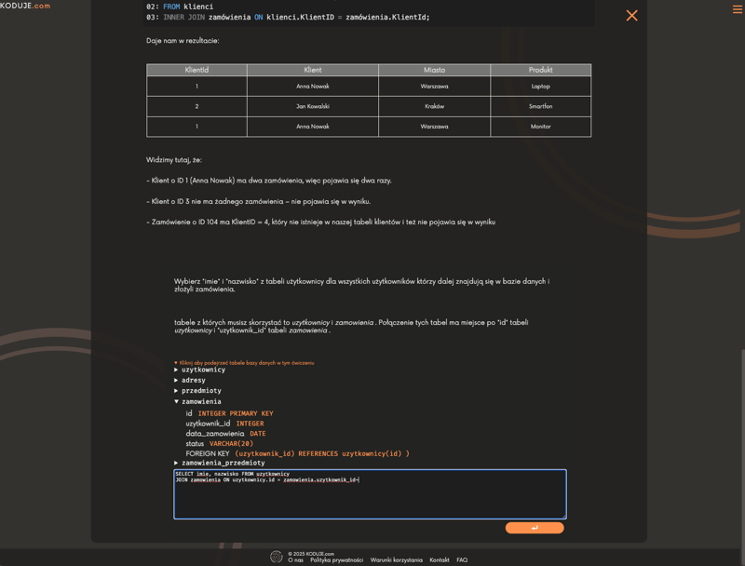
Task: Click the KODUJE.com logo
Action: [25, 6]
